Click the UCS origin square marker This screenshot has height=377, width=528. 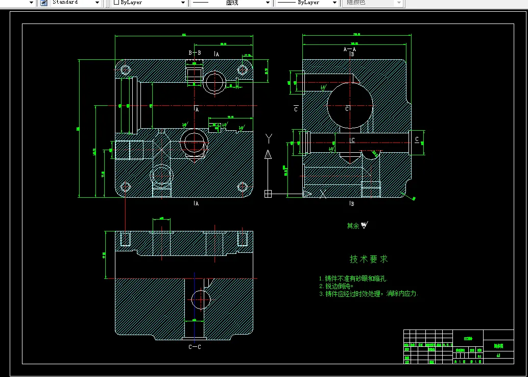(268, 194)
